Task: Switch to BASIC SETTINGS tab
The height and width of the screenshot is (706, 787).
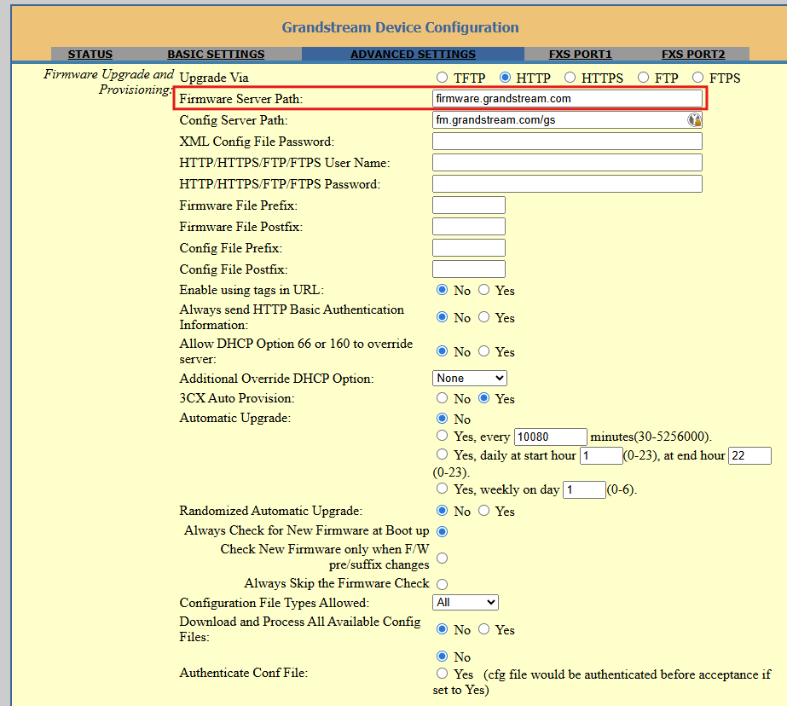Action: click(216, 55)
